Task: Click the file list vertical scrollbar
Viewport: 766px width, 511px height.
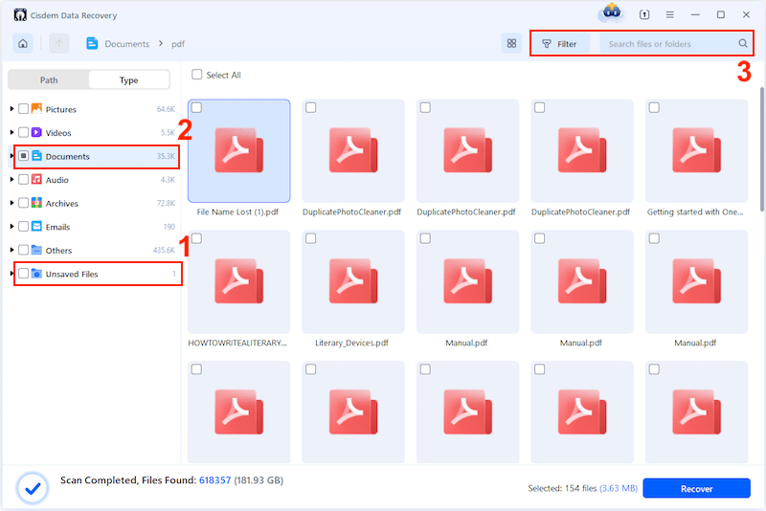Action: click(762, 149)
